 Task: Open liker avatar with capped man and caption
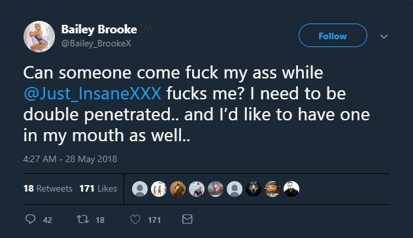[x=273, y=189]
